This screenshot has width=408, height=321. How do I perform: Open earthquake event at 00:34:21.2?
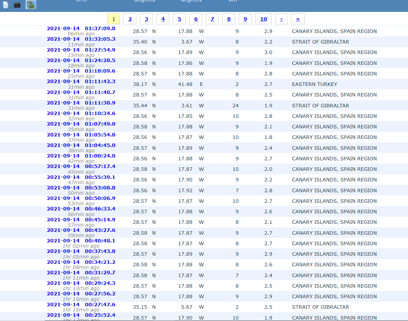[x=81, y=262]
